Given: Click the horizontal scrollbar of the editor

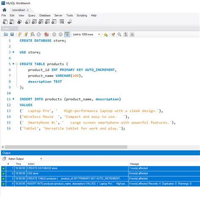Looking at the screenshot, I should coord(66,147).
